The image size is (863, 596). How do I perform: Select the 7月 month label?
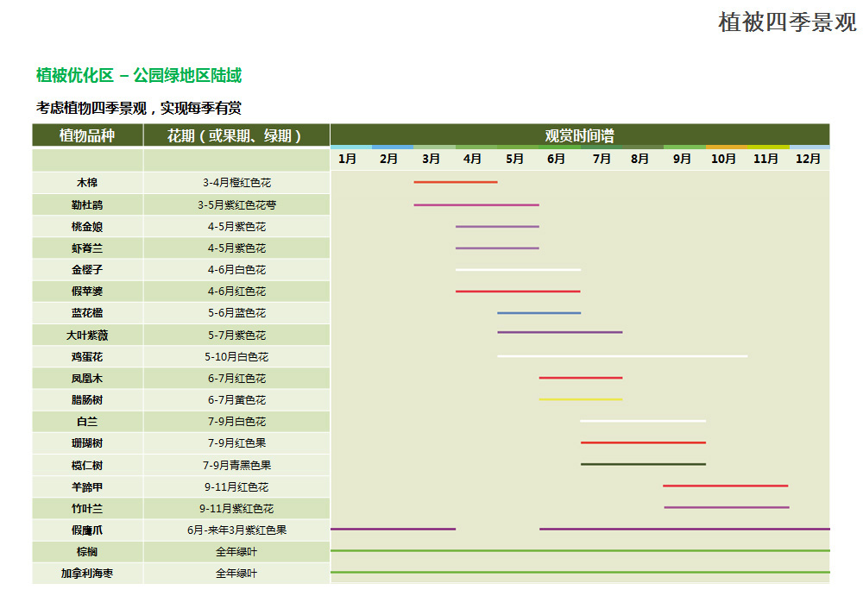(602, 159)
